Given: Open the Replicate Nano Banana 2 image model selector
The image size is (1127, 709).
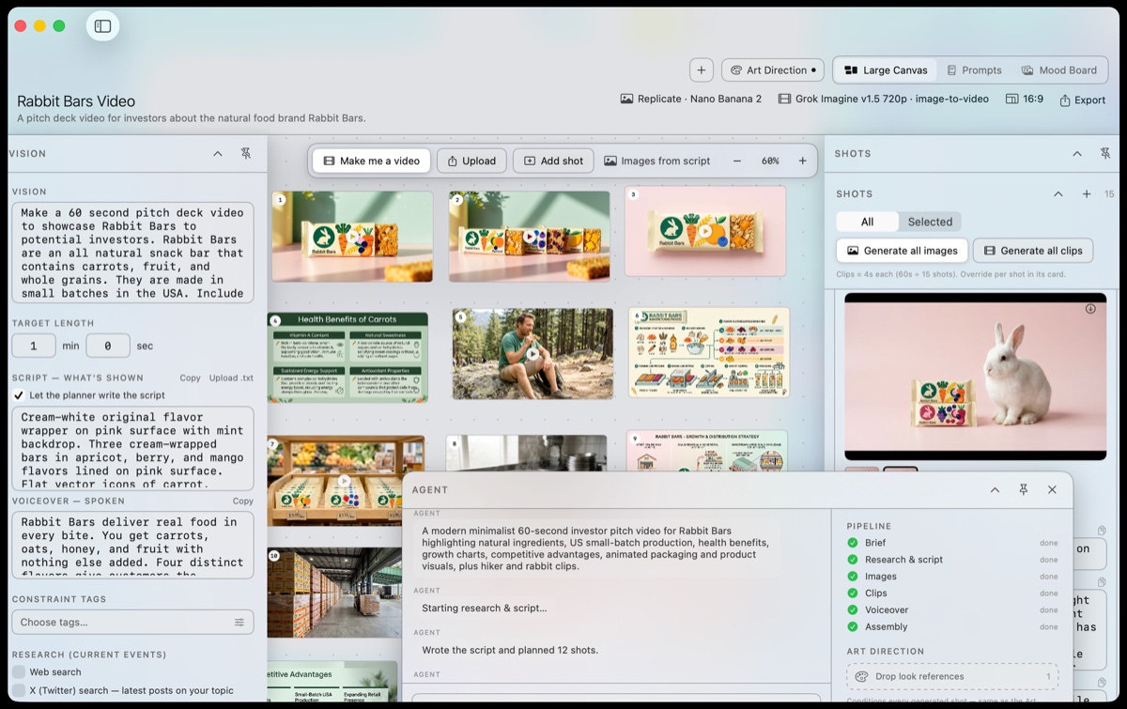Looking at the screenshot, I should [691, 99].
